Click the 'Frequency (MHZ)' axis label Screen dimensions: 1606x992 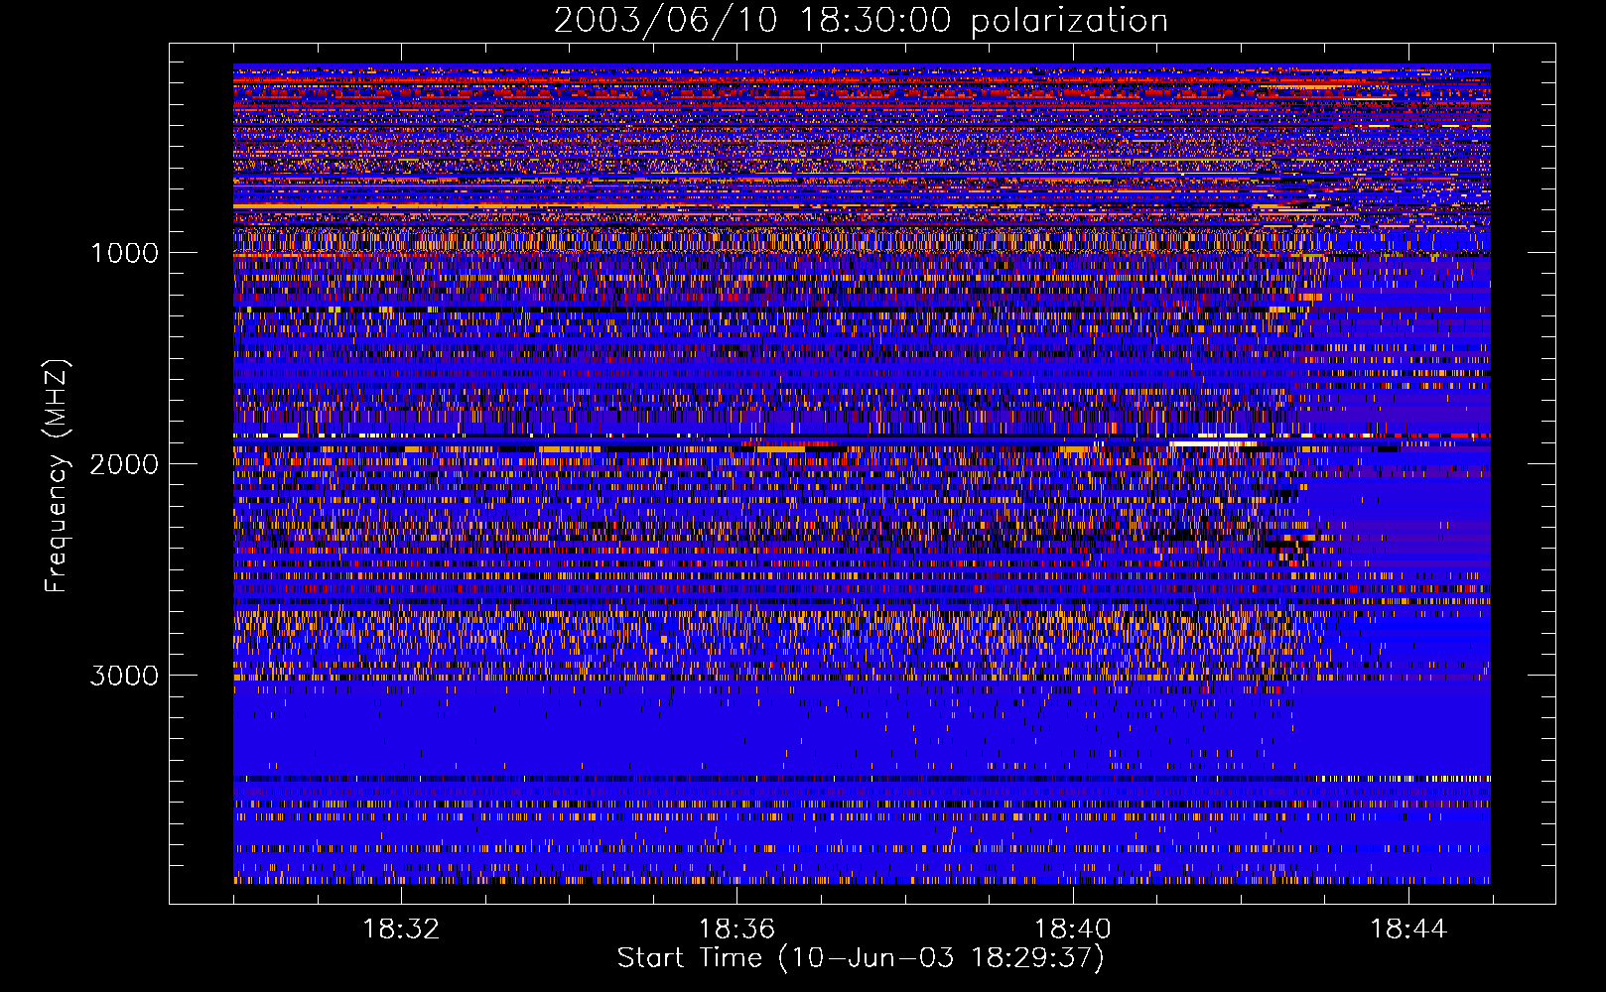(x=58, y=476)
